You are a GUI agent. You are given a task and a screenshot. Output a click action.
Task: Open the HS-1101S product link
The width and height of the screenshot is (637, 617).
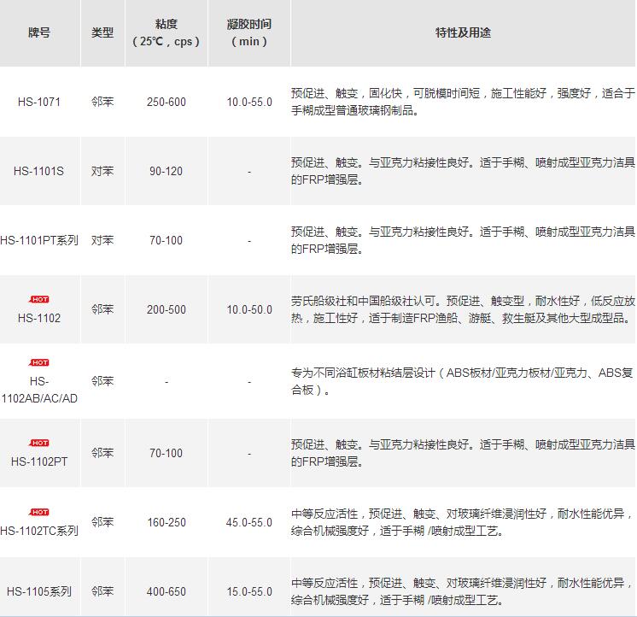39,171
